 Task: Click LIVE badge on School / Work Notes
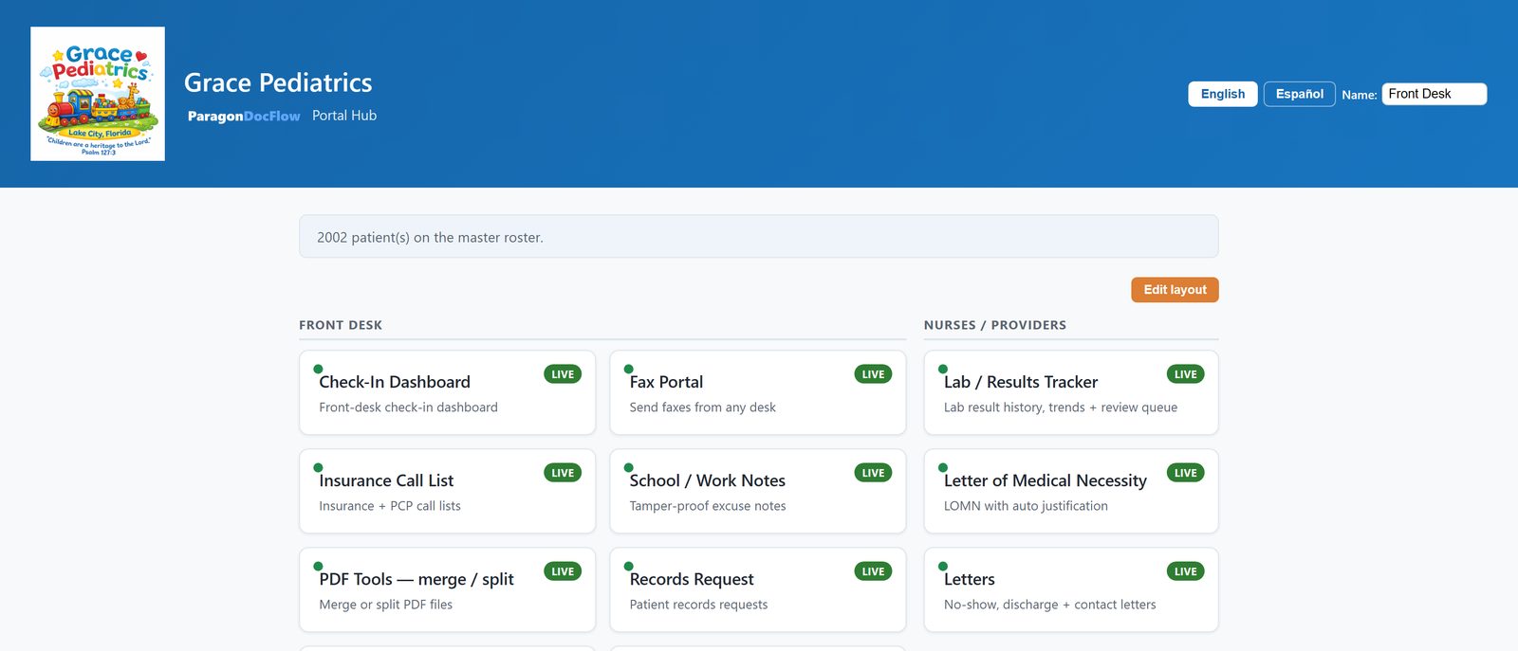click(x=873, y=473)
